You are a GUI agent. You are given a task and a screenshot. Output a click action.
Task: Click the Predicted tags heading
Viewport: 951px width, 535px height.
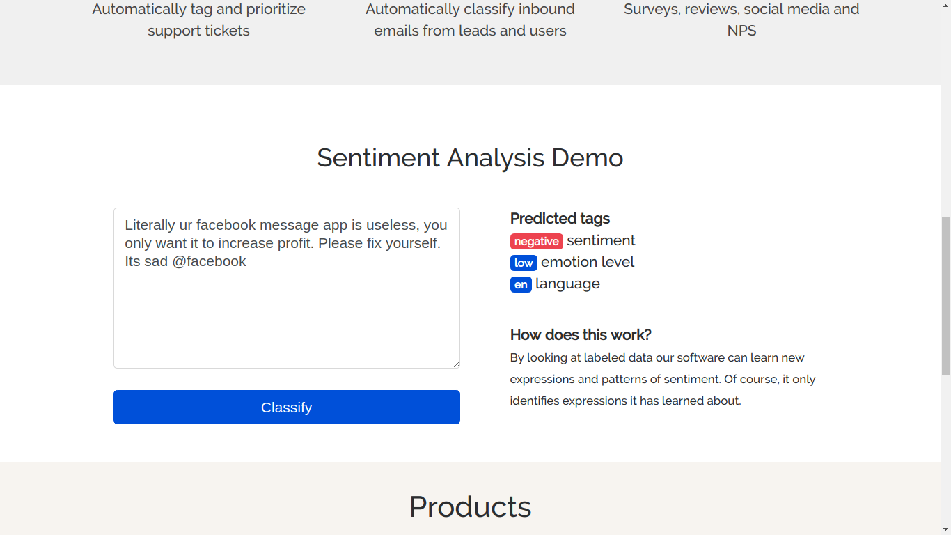(560, 219)
